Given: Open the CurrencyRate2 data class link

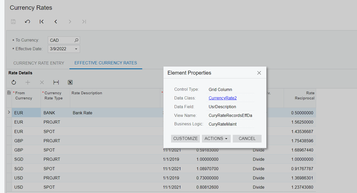Looking at the screenshot, I should [222, 98].
